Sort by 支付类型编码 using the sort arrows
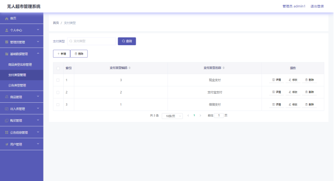The image size is (334, 181). tap(129, 68)
